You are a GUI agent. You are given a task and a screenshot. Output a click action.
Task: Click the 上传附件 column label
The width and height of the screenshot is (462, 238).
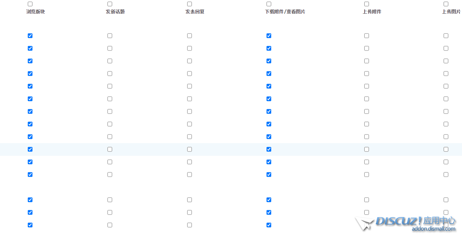(x=372, y=12)
